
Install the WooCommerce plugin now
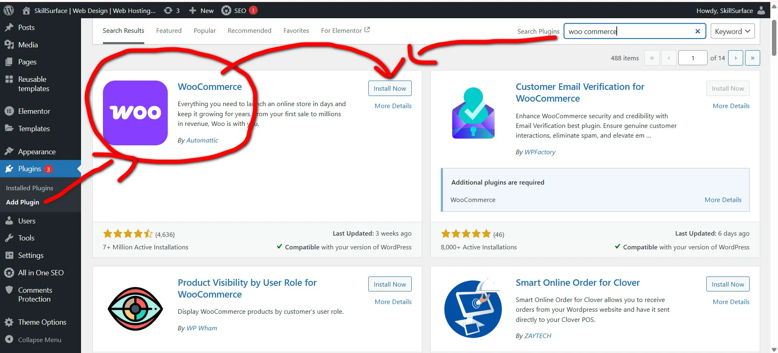tap(390, 88)
